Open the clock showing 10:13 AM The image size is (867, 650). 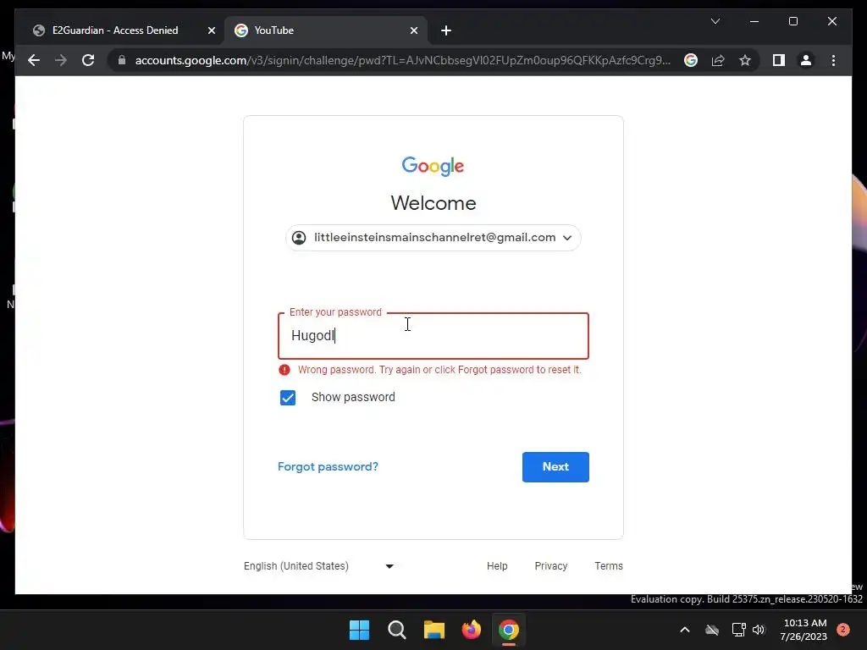804,630
